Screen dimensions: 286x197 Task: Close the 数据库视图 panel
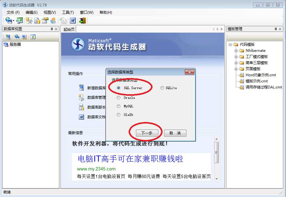tap(56, 29)
